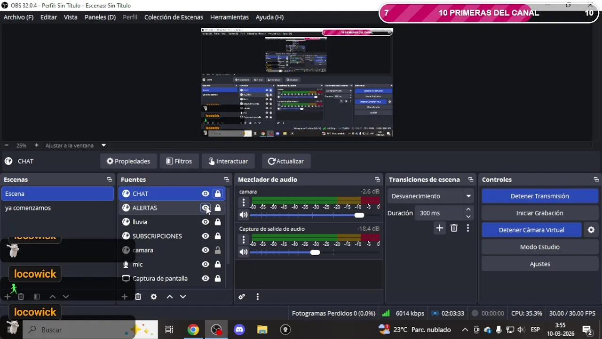Move selected scene down
This screenshot has height=339, width=602.
pyautogui.click(x=66, y=297)
